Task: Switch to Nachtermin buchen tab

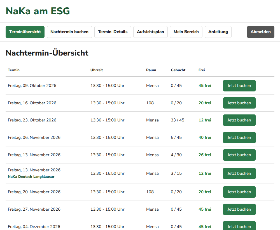Action: 69,32
